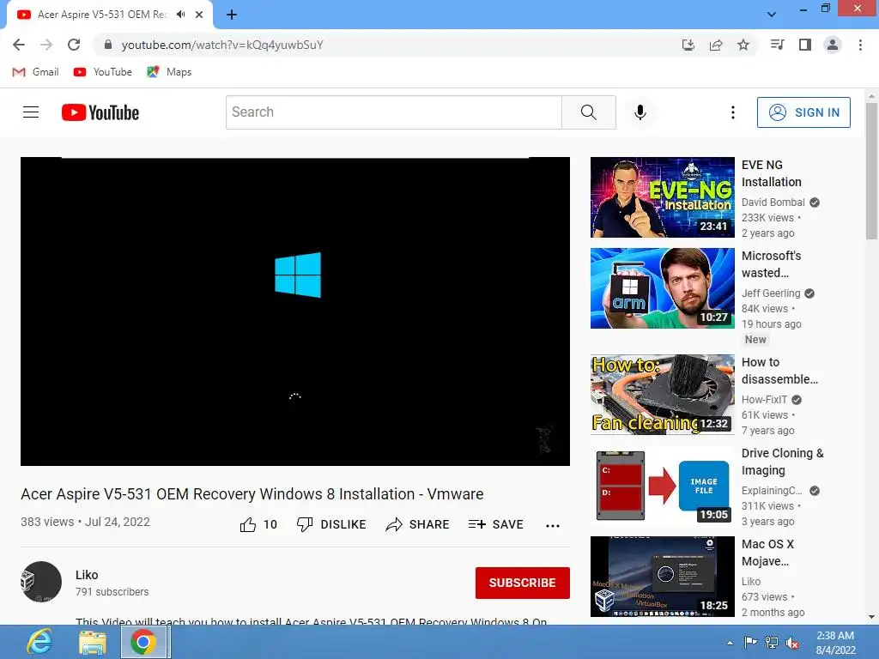Open the YouTube hamburger guide menu
Screen dimensions: 879x659
click(31, 112)
